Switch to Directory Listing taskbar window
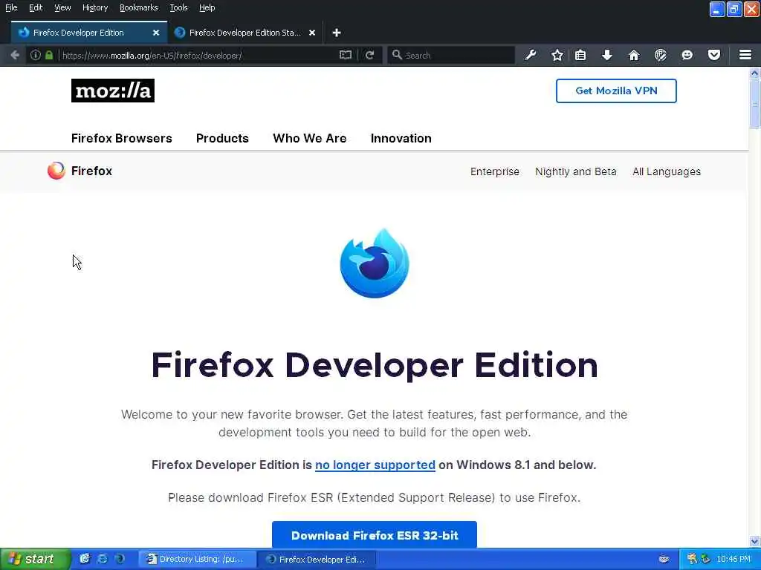This screenshot has height=570, width=761. (197, 560)
